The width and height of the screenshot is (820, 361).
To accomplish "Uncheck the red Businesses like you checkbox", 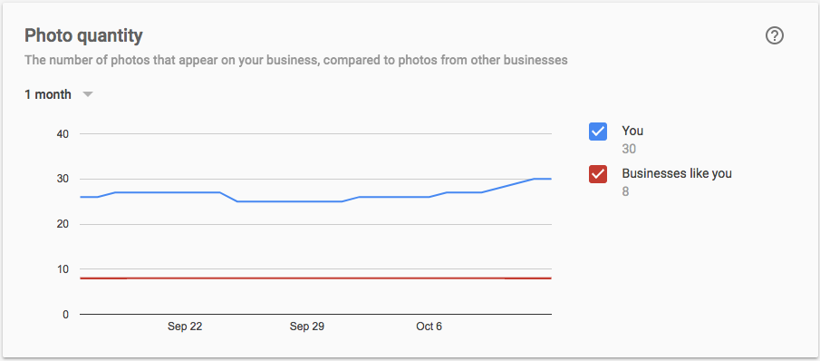I will click(x=598, y=174).
